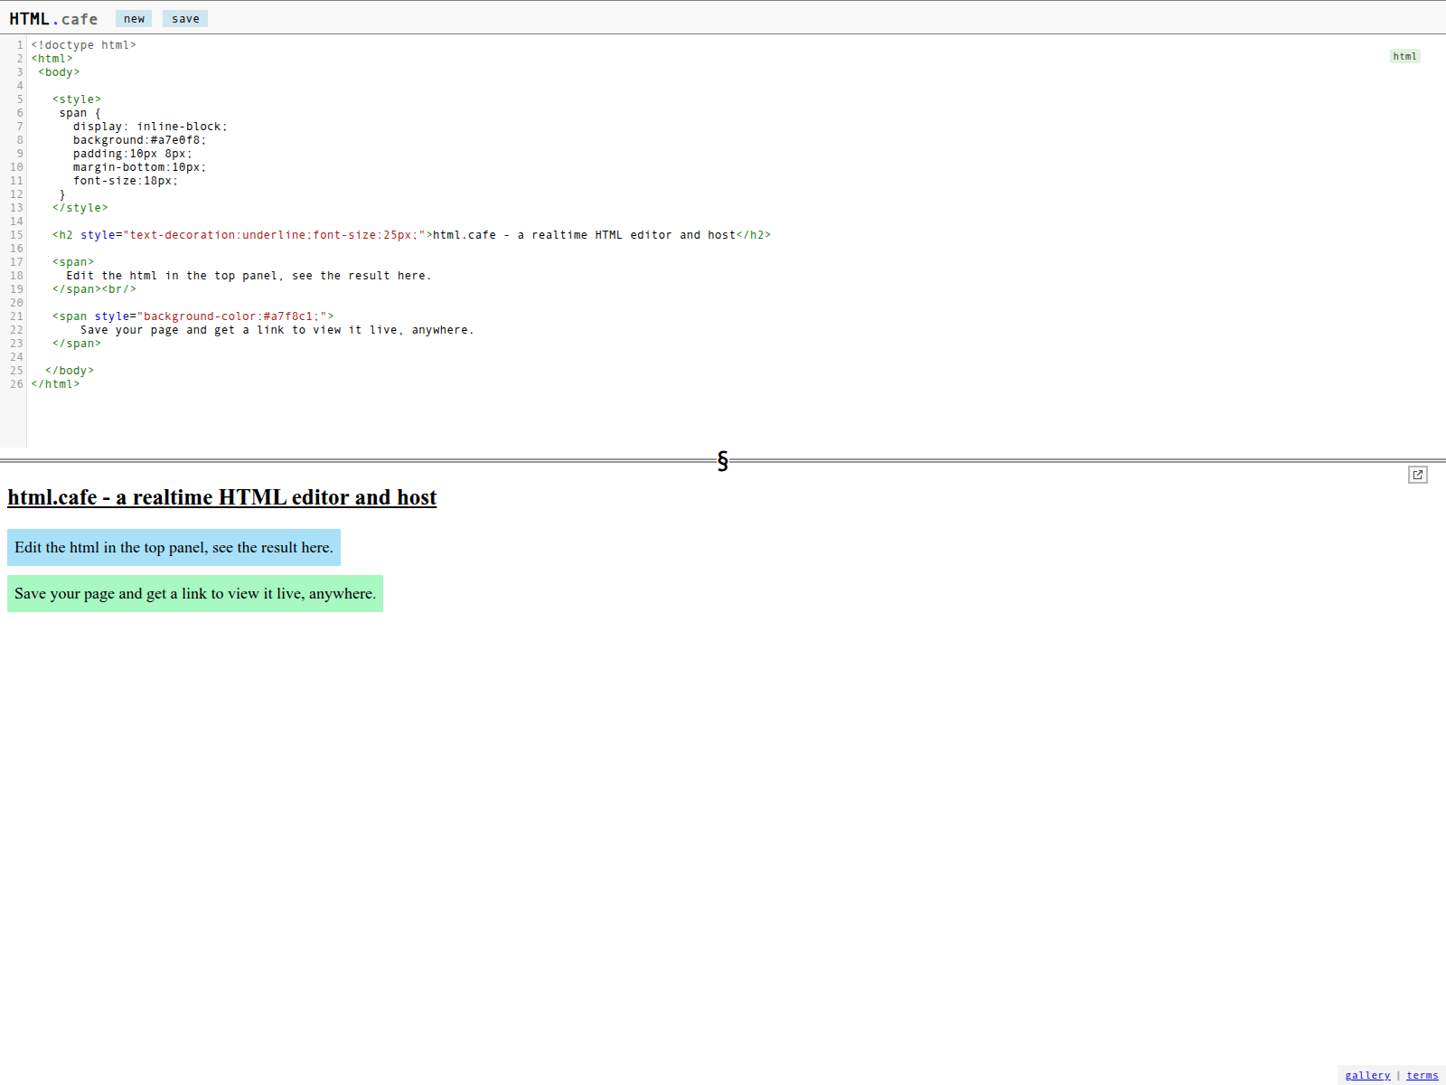The width and height of the screenshot is (1446, 1085).
Task: Click the background:#a7e0f8 code line
Action: click(x=139, y=140)
